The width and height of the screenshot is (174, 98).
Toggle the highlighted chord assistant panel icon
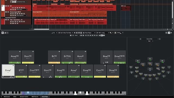click(x=169, y=33)
